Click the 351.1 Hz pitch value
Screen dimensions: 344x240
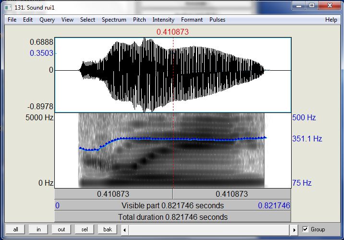point(307,139)
